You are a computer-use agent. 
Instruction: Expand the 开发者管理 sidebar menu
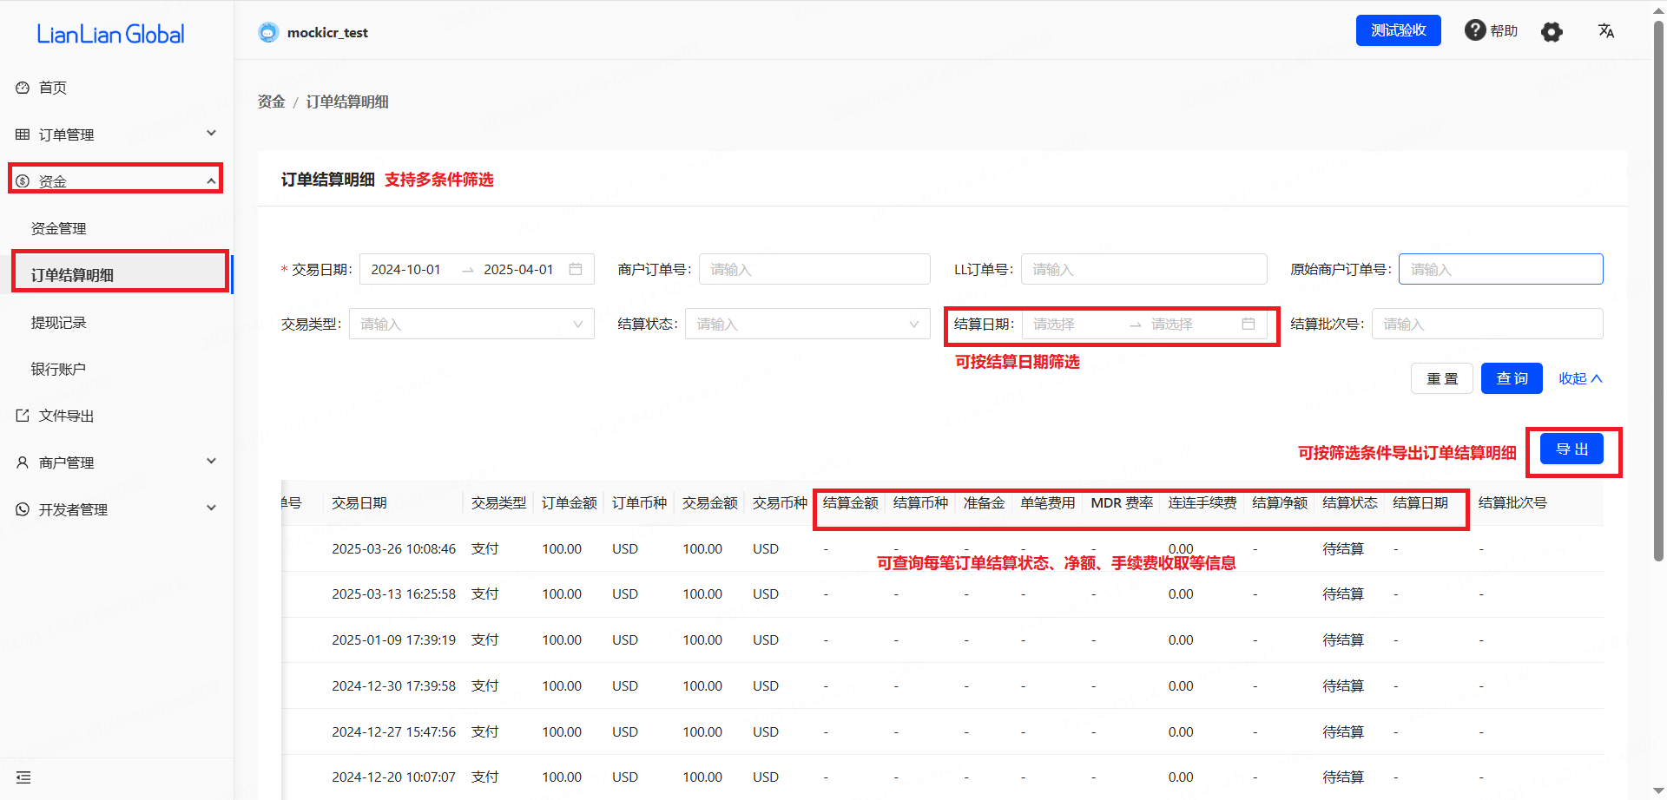[x=116, y=509]
